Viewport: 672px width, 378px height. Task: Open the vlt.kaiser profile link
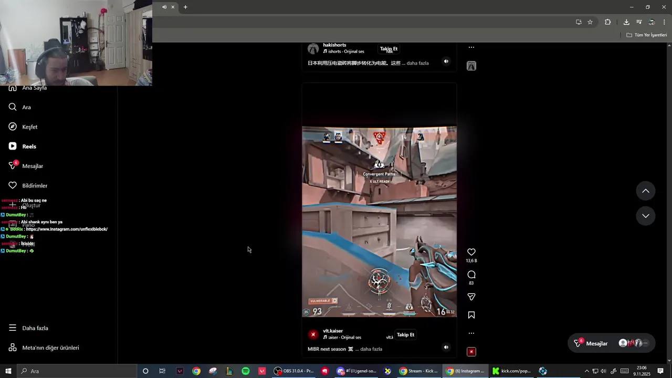point(333,331)
